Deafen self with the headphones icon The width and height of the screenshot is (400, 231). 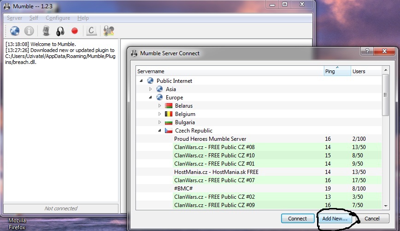[60, 31]
